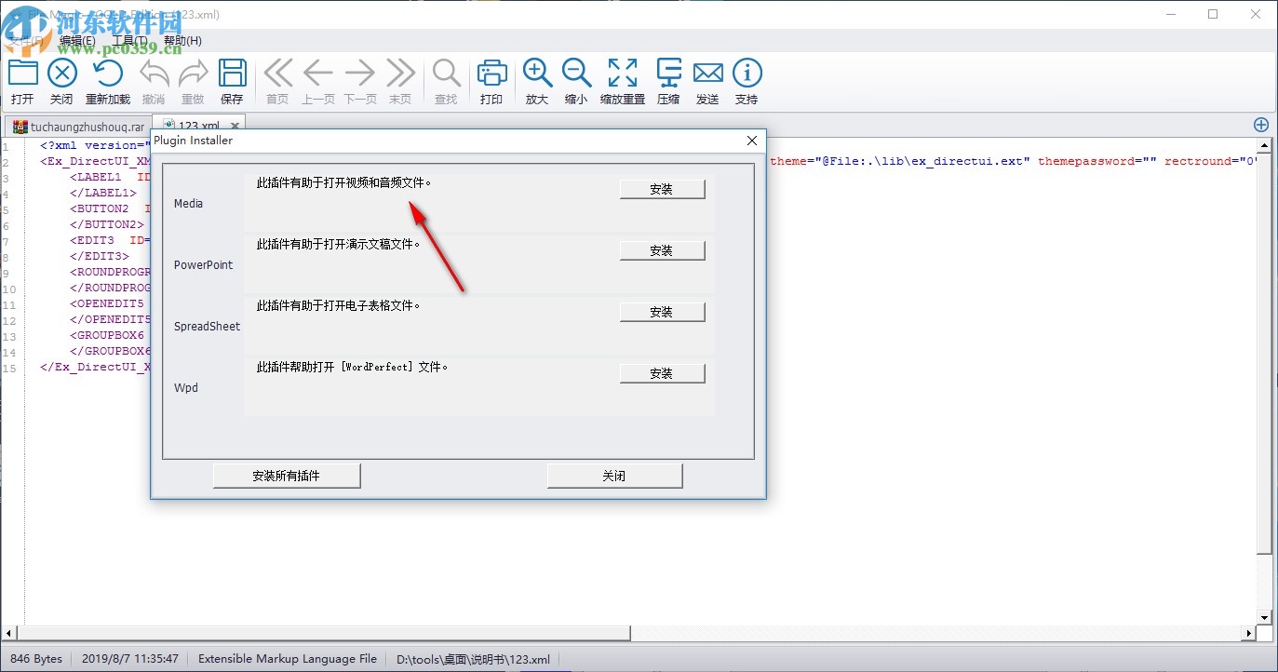Install the PowerPoint plugin
Screen dimensions: 1278x672
point(662,250)
